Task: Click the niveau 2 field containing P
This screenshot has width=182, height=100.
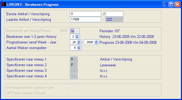Action: pos(74,65)
